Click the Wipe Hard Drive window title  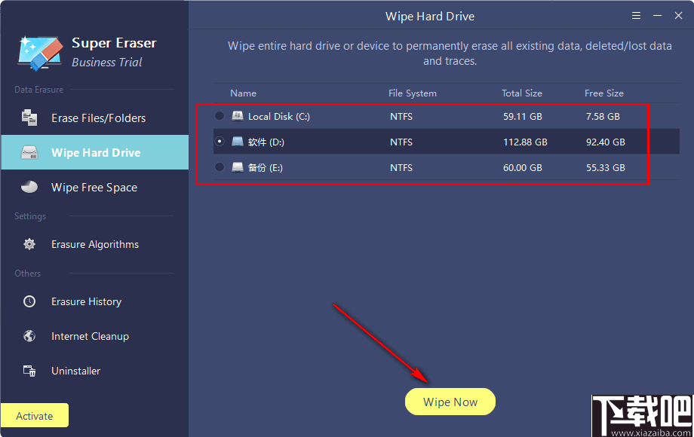click(430, 17)
